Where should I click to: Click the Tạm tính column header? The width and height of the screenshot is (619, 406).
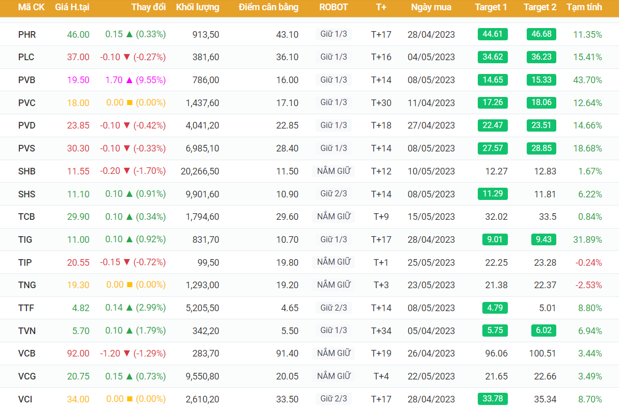pos(584,7)
